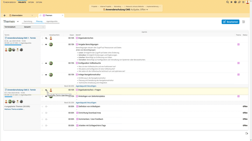Click the export icon at bottom right
252x141 pixels.
pyautogui.click(x=246, y=133)
